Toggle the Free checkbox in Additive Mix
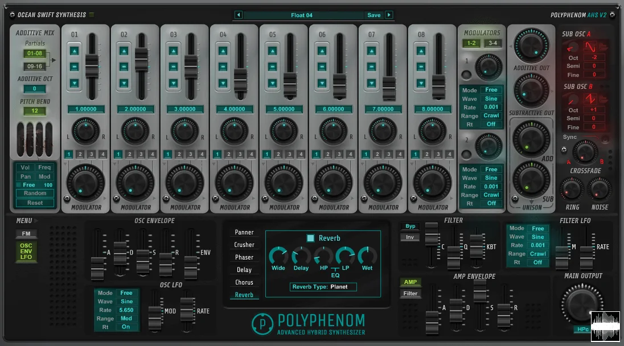624x346 pixels. 18,185
